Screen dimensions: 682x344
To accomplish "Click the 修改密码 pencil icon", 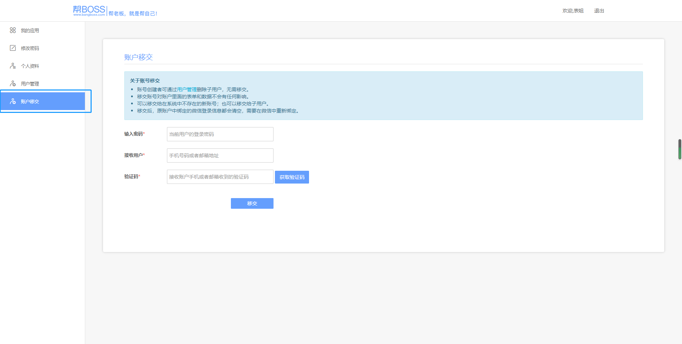I will tap(13, 48).
